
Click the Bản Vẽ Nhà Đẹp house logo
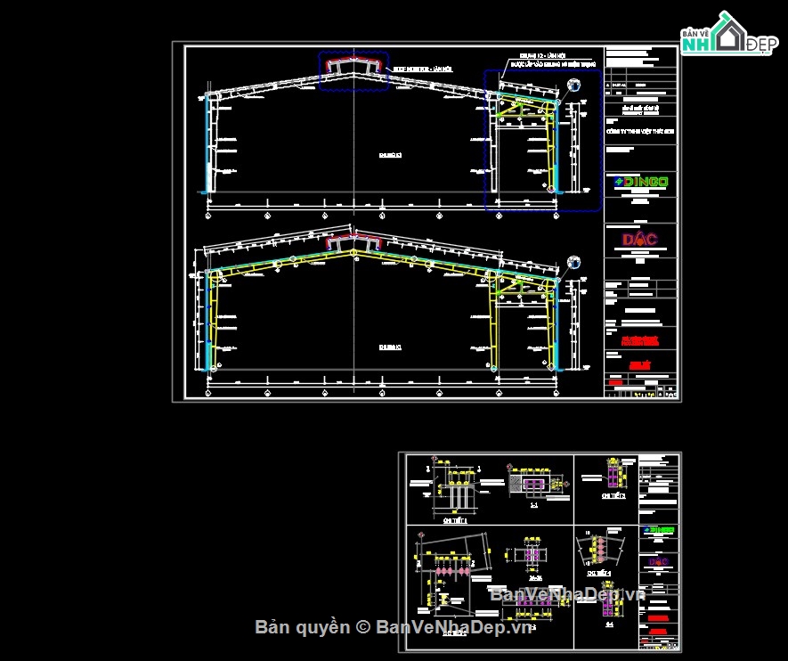point(729,34)
